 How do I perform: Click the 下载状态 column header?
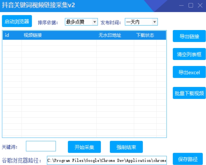(x=145, y=35)
